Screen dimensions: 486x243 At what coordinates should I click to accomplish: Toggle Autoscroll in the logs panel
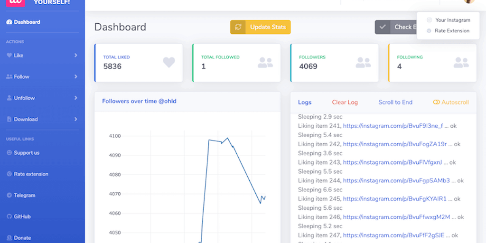[x=451, y=103]
